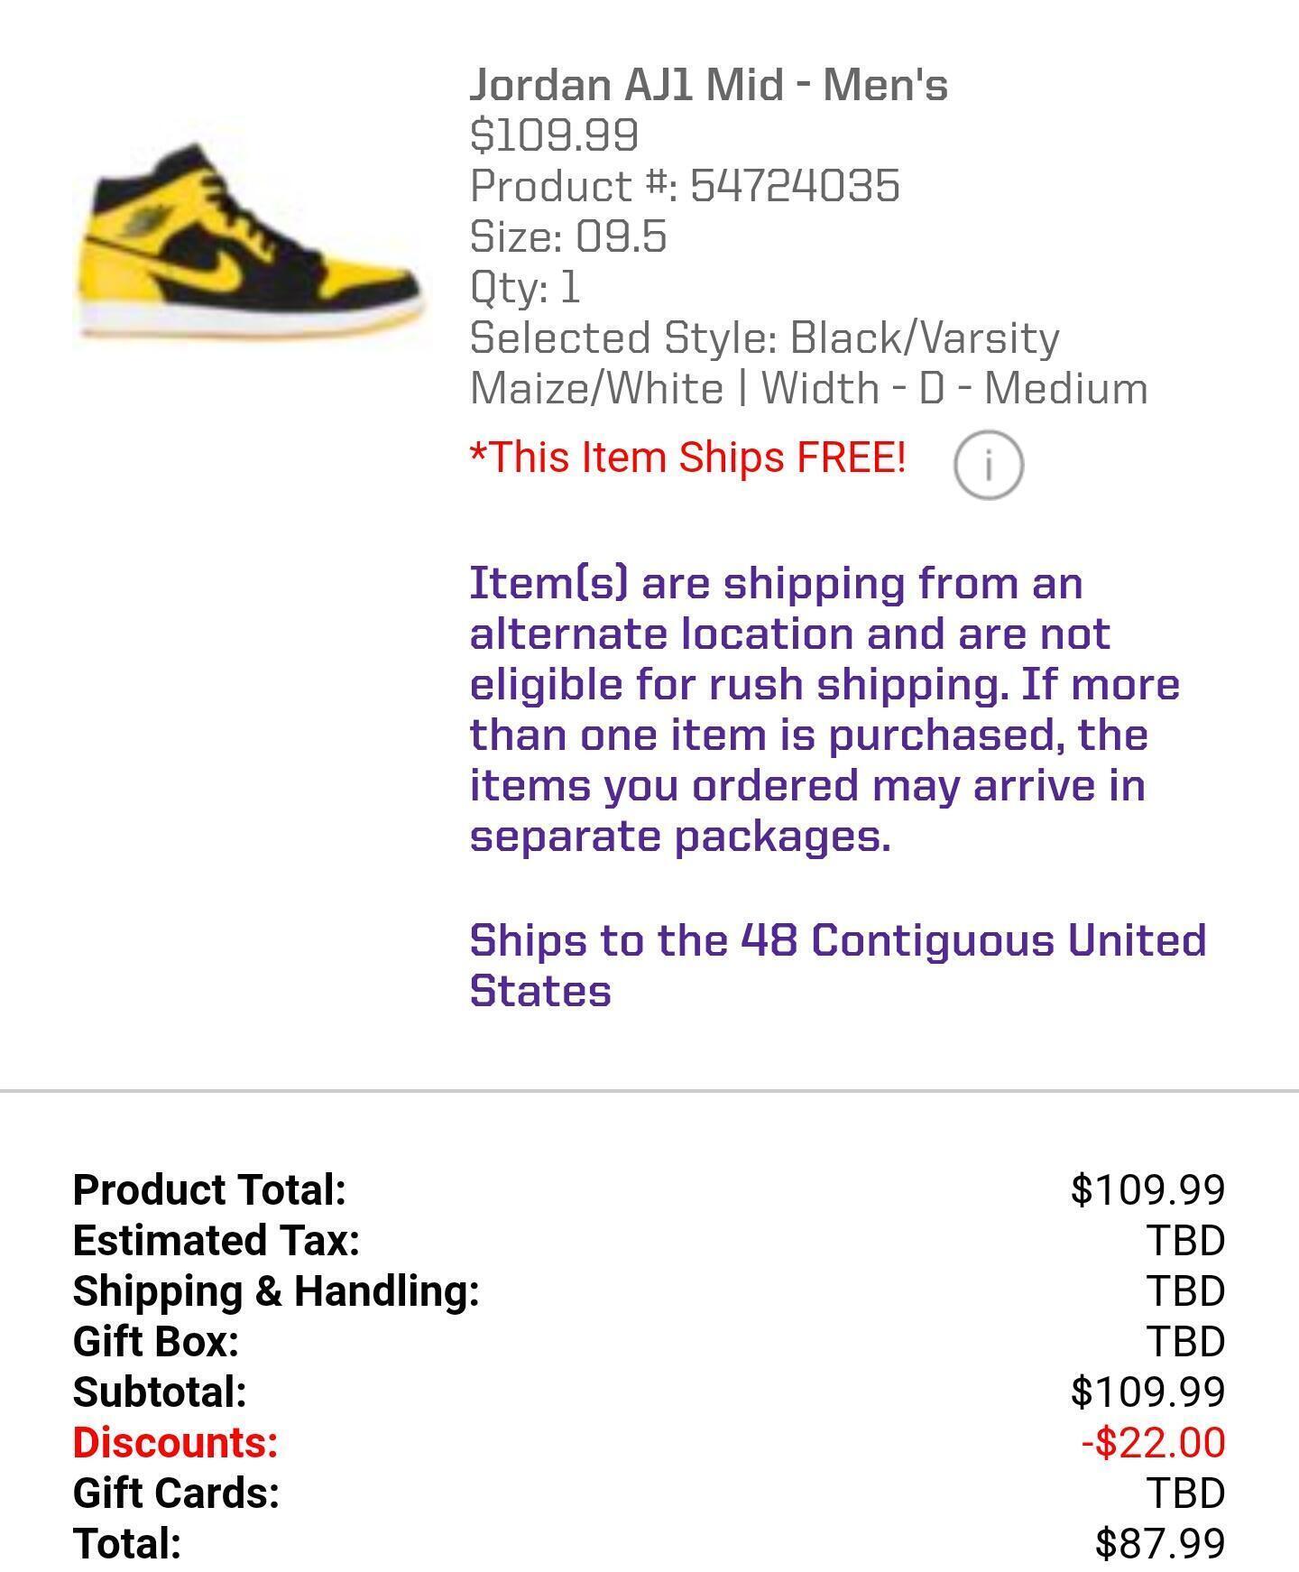Click the red Discounts label
Viewport: 1299px width, 1572px height.
click(175, 1442)
